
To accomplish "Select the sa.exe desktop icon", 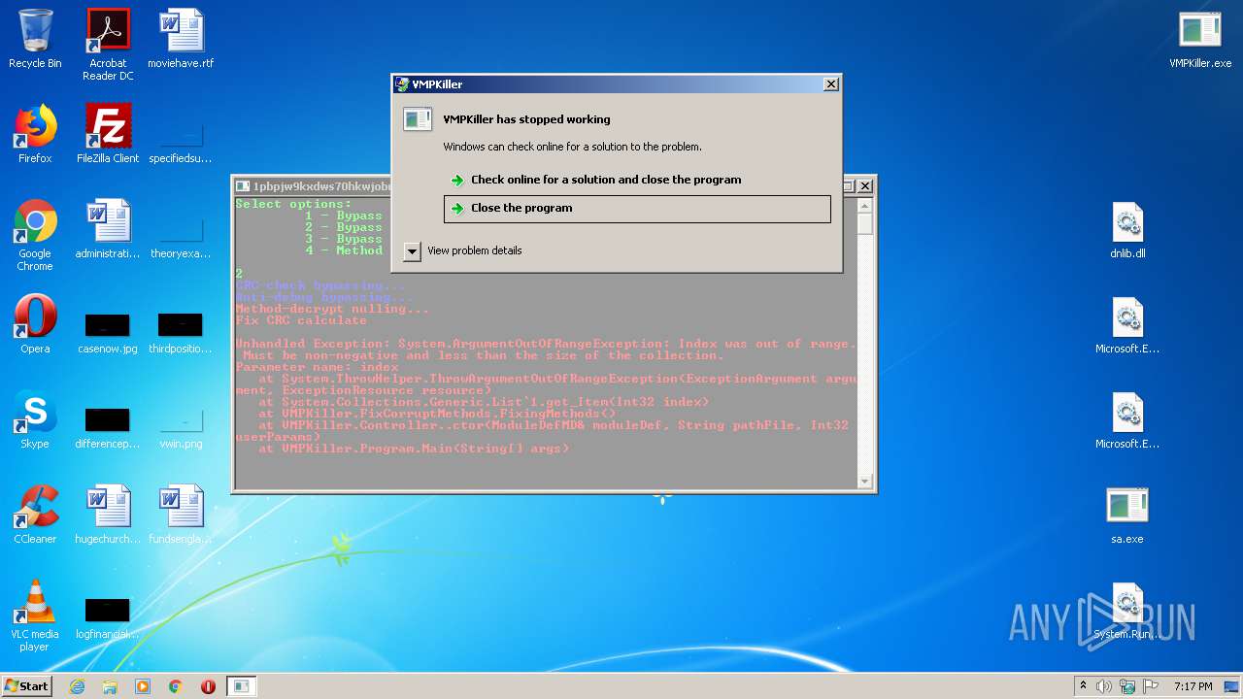I will 1127,515.
